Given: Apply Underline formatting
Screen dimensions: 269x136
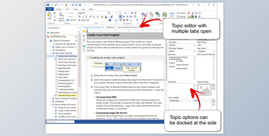Looking at the screenshot, I should pyautogui.click(x=86, y=16).
